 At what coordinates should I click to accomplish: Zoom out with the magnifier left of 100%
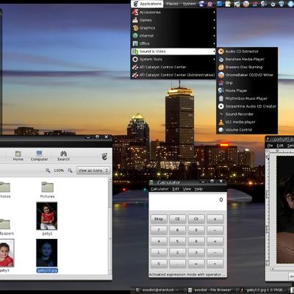pyautogui.click(x=48, y=171)
